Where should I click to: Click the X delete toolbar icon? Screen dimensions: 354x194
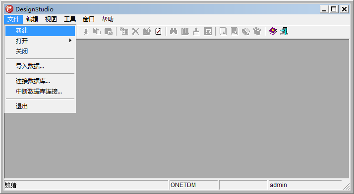point(135,31)
